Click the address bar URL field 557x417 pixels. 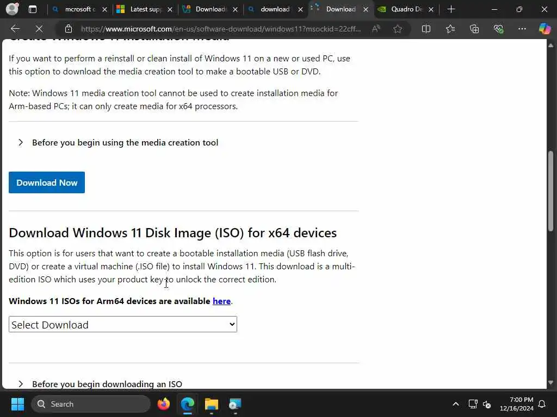[x=221, y=29]
